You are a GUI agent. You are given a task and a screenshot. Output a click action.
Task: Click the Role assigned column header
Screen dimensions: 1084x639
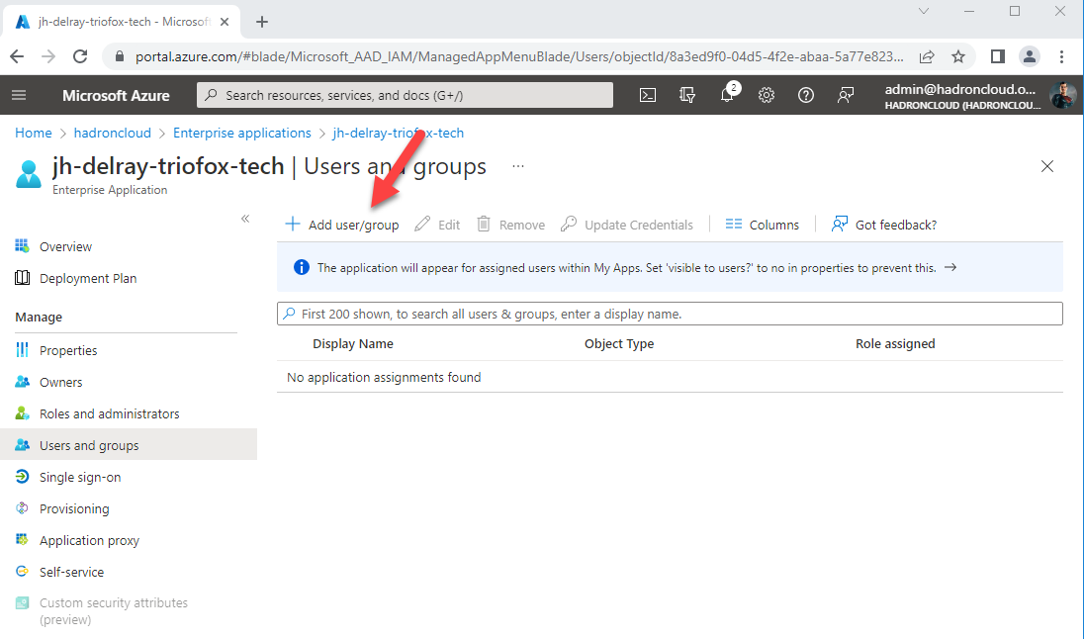click(895, 343)
